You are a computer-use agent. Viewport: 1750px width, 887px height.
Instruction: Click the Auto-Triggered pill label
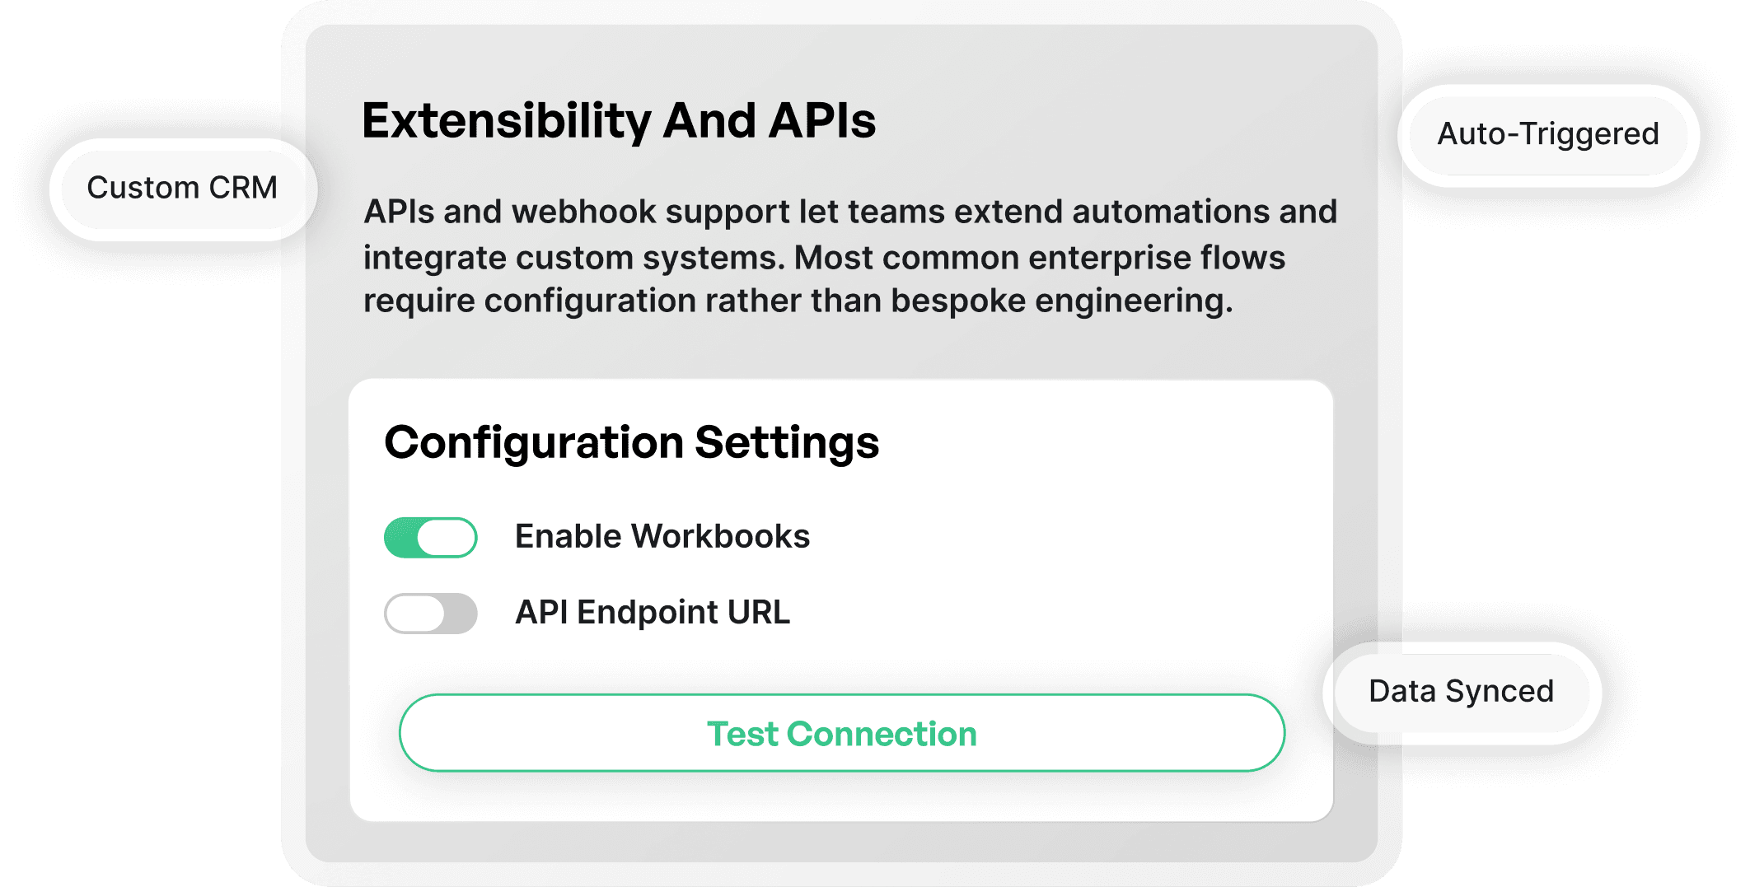coord(1546,134)
